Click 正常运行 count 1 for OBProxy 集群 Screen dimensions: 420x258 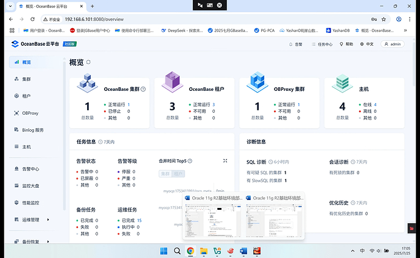(x=299, y=105)
